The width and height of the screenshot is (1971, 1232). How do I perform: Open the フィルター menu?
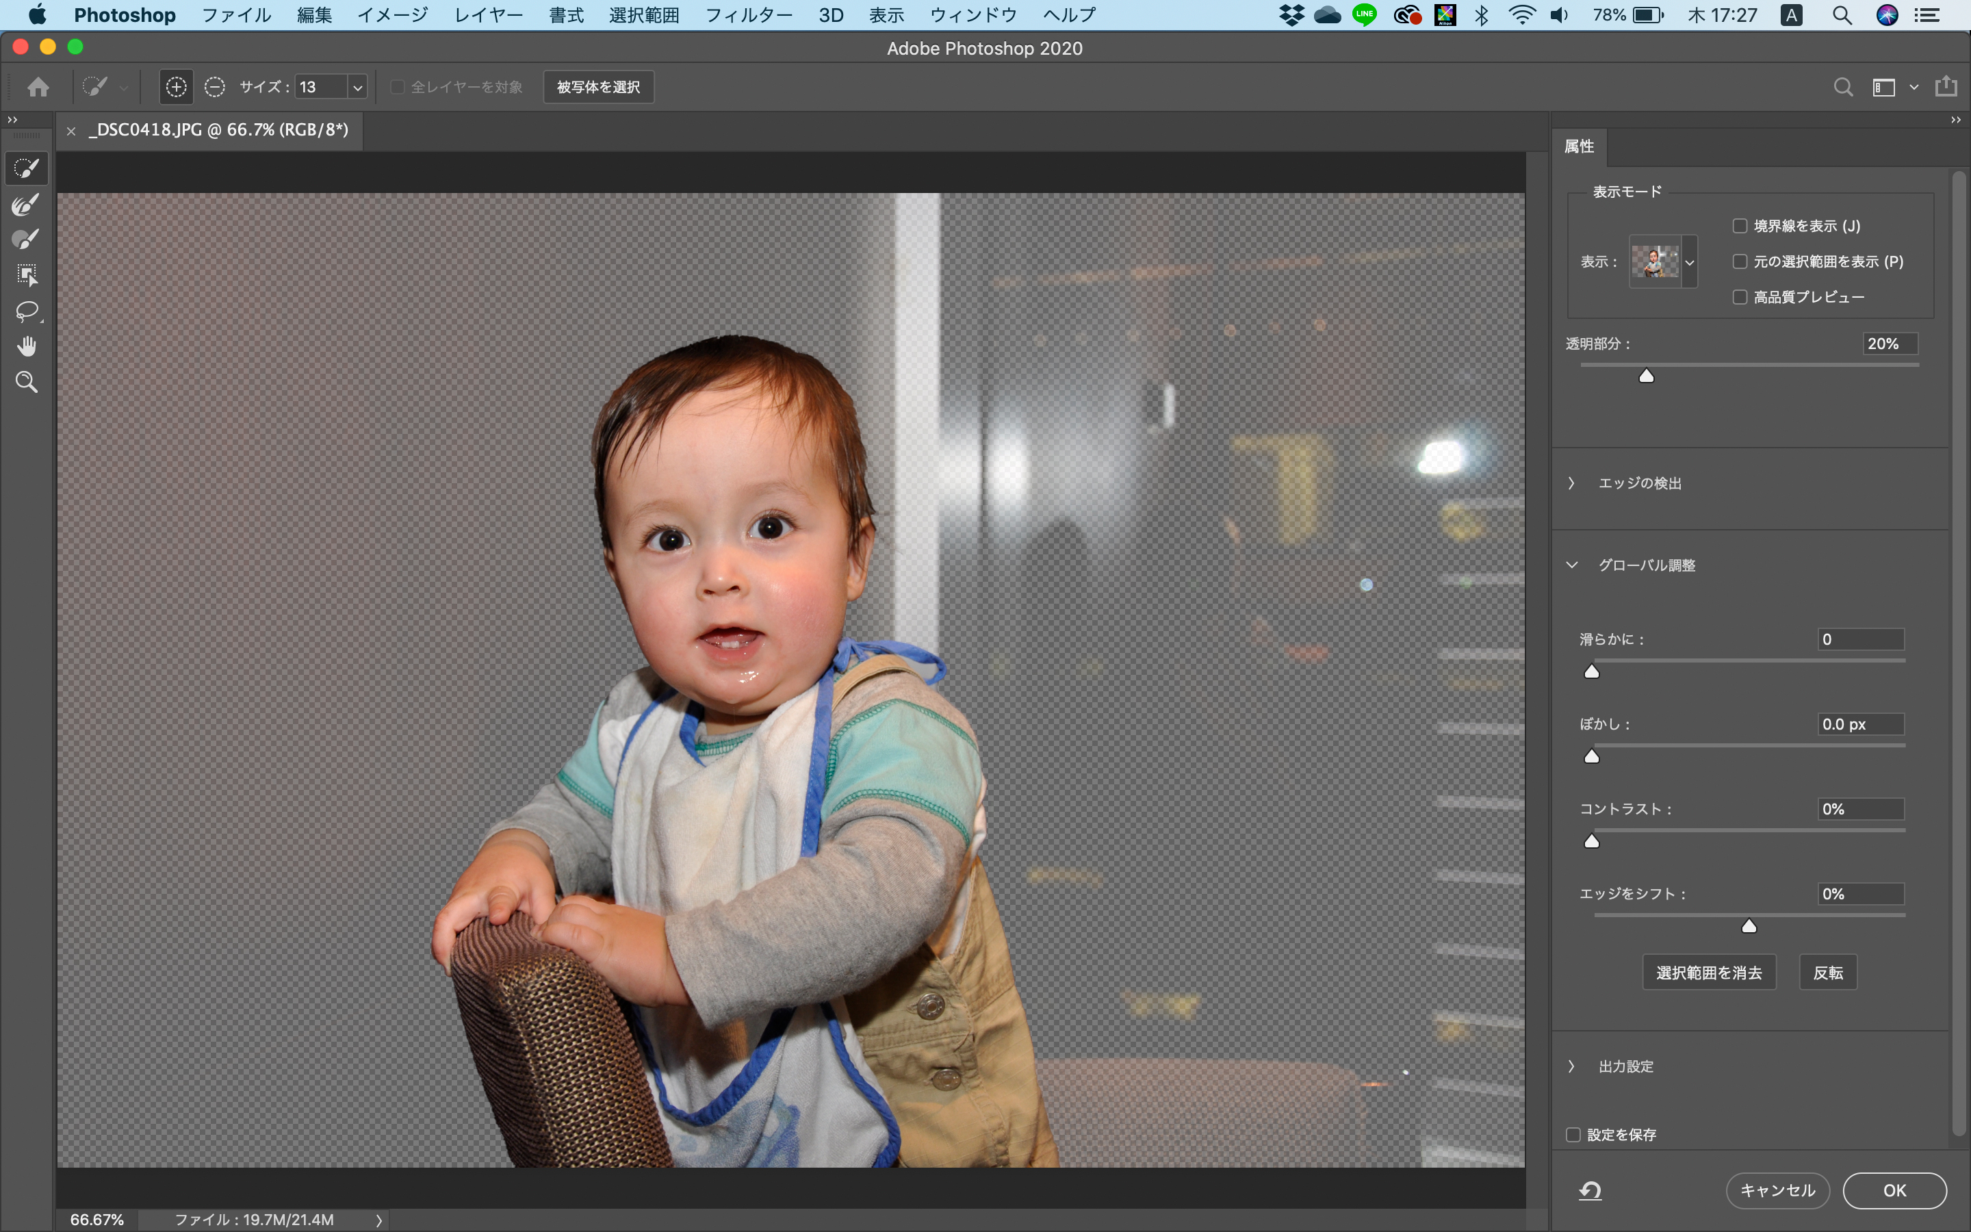tap(749, 14)
